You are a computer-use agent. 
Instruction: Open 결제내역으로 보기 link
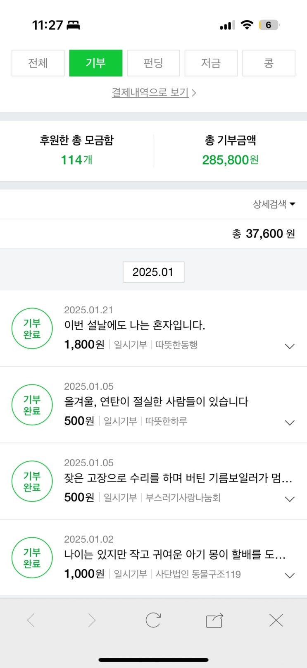pyautogui.click(x=153, y=92)
